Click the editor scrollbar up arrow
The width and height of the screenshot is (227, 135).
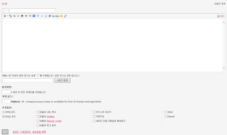[x=224, y=22]
